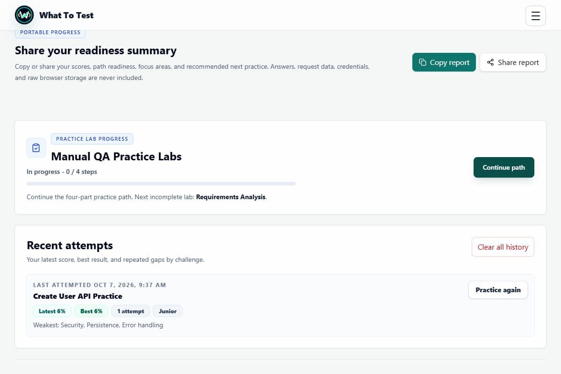Screen dimensions: 561x374
Task: Click the Share your readiness summary heading
Action: 96,50
